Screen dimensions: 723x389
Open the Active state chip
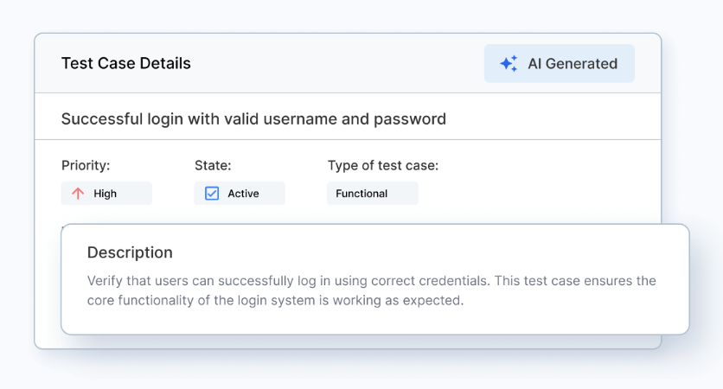point(240,194)
